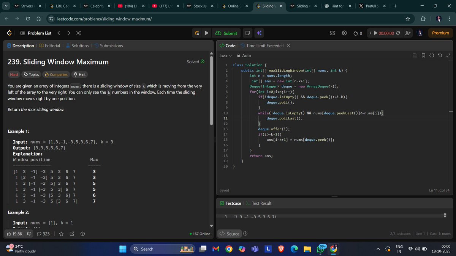
Task: Collapse the timer with left chevron
Action: [370, 33]
